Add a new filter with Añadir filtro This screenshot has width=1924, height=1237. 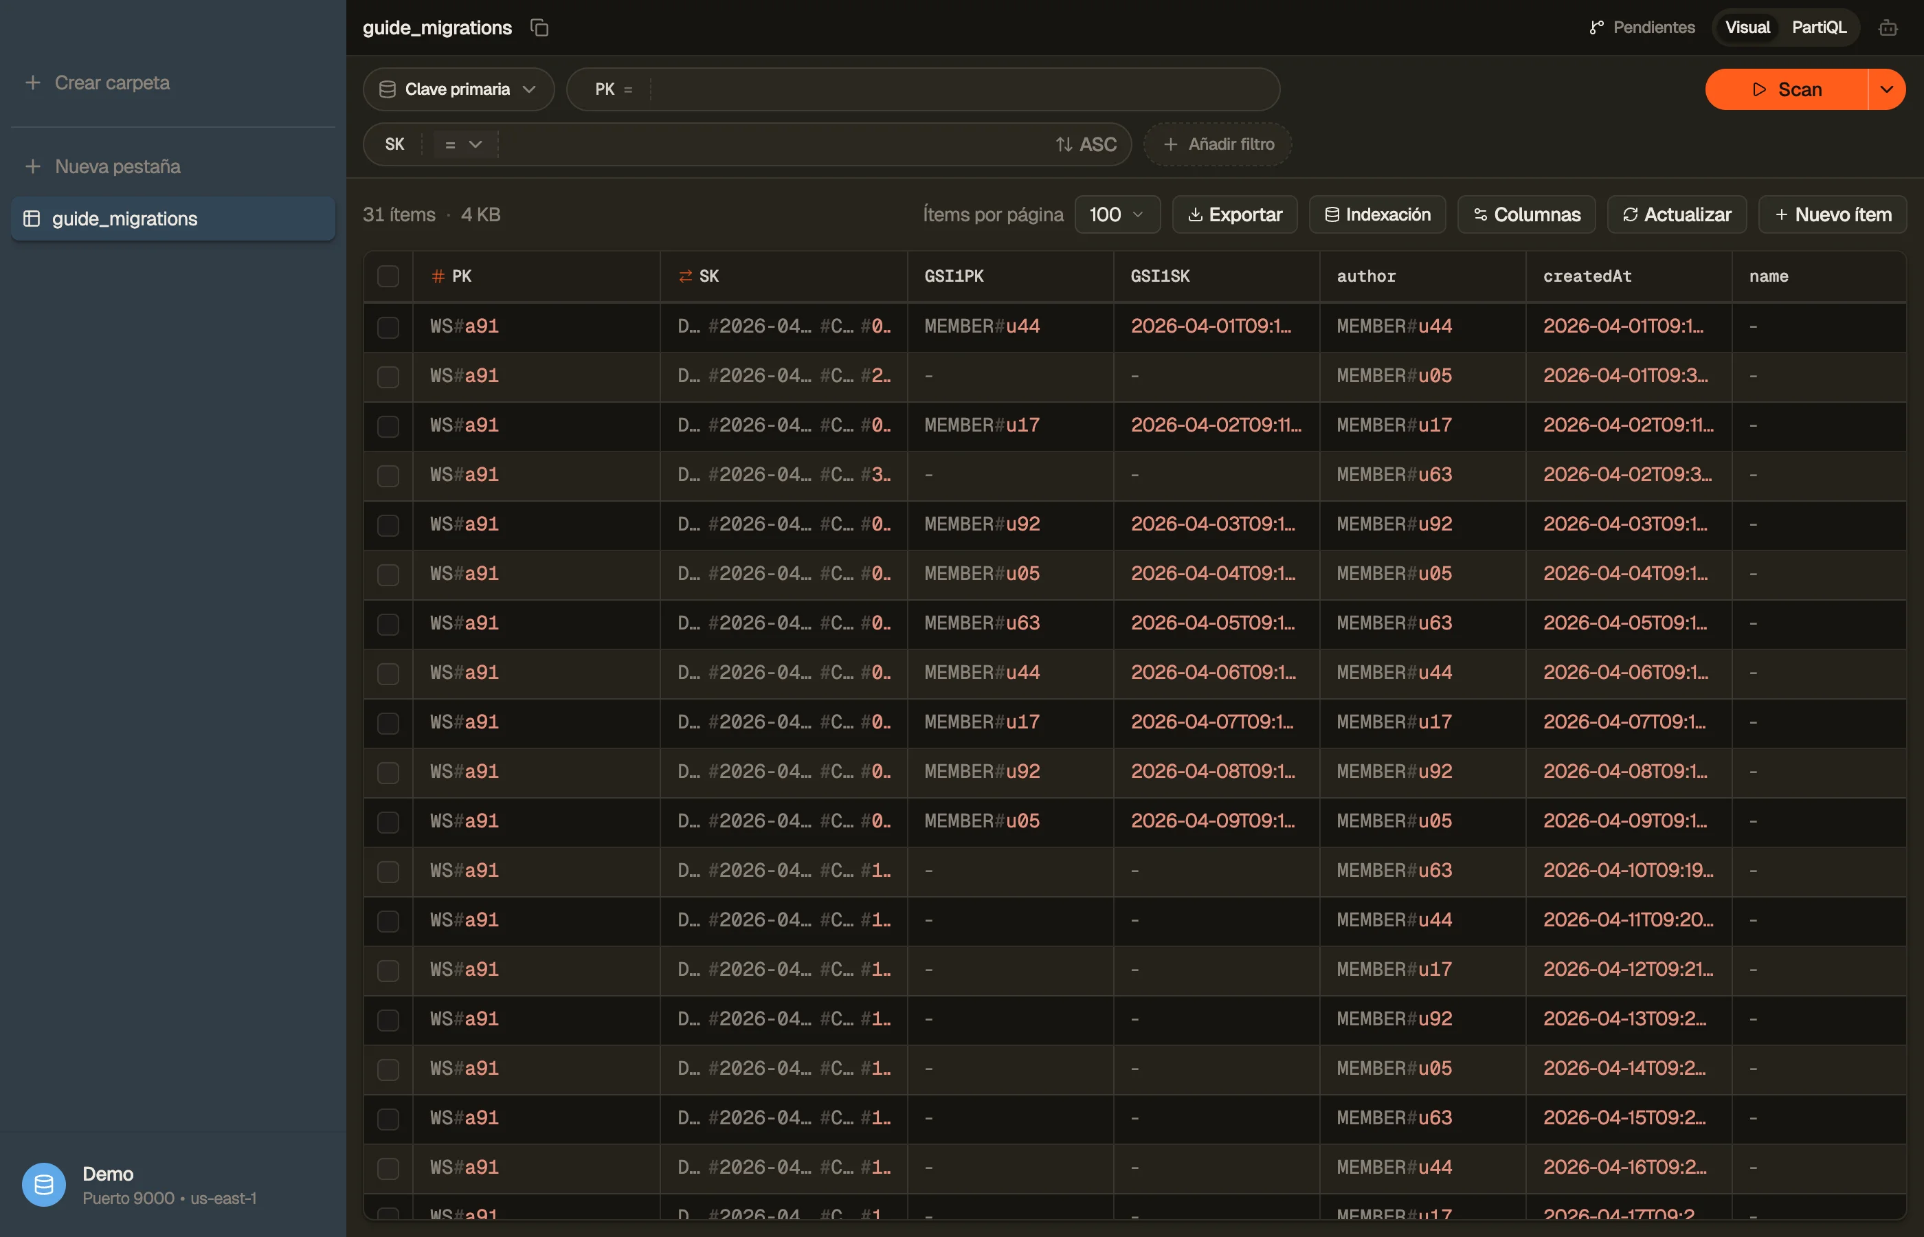(x=1218, y=144)
